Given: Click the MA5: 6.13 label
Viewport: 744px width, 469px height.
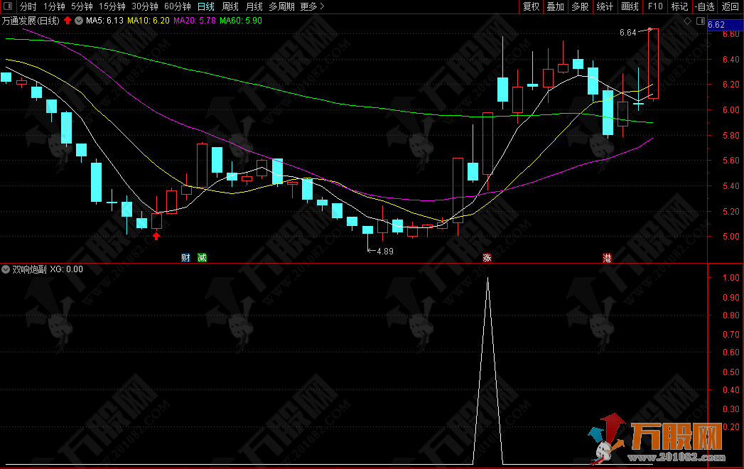Looking at the screenshot, I should [104, 21].
